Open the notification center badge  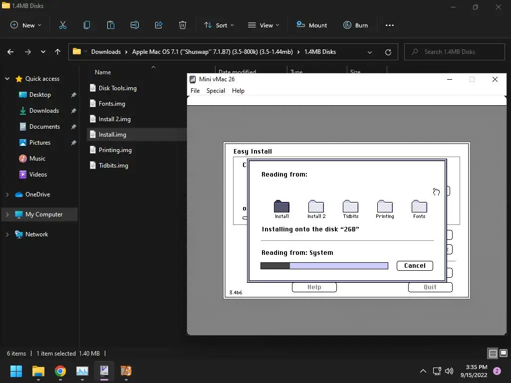(x=497, y=371)
